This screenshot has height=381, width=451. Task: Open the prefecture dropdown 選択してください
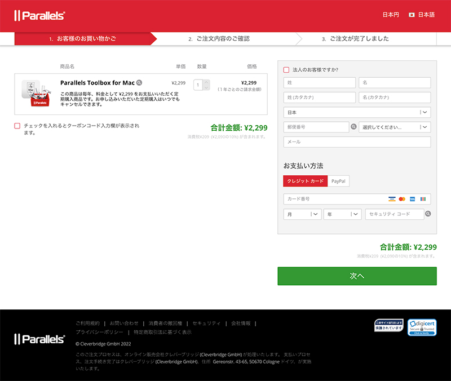pos(395,127)
